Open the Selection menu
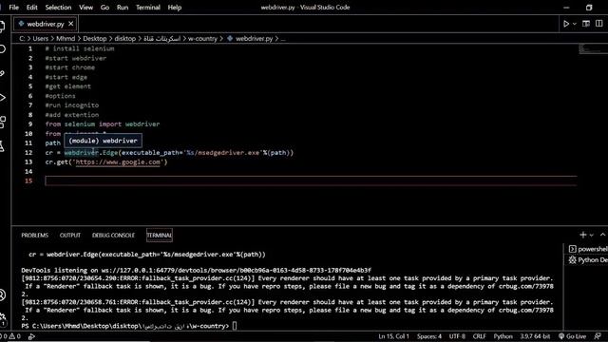The width and height of the screenshot is (608, 342). tap(58, 7)
